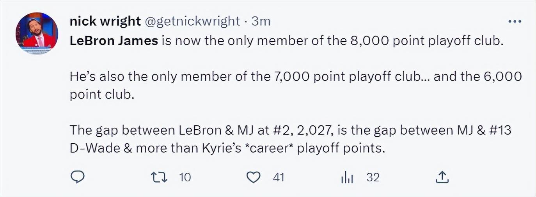Click the "3m" tweet timestamp
Viewport: 536px width, 197px height.
coord(261,21)
